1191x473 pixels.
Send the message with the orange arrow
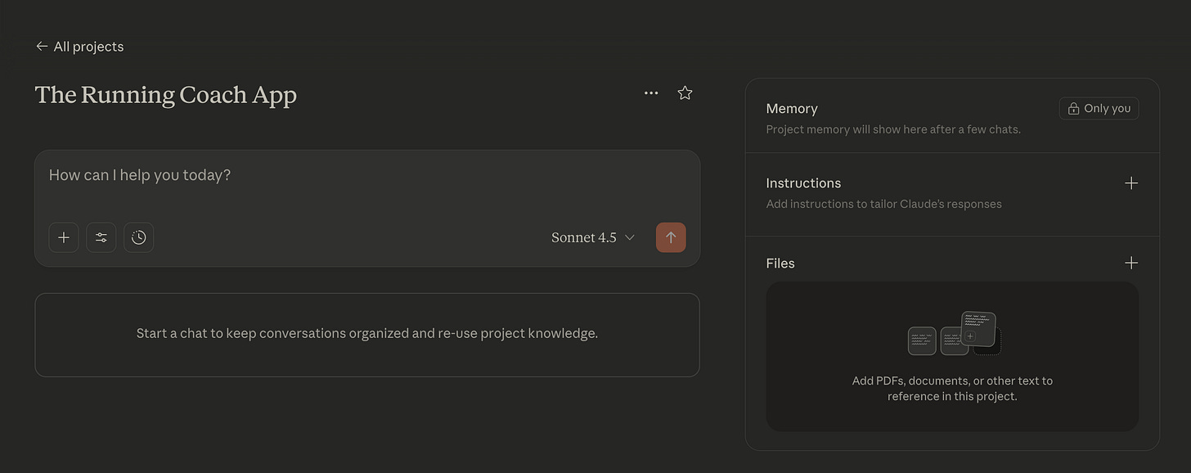(671, 237)
